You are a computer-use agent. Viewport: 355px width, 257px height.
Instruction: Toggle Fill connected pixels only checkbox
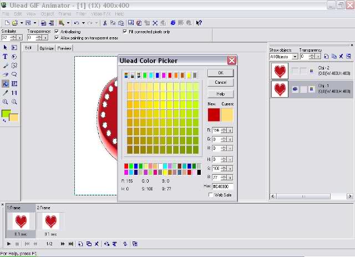[125, 32]
